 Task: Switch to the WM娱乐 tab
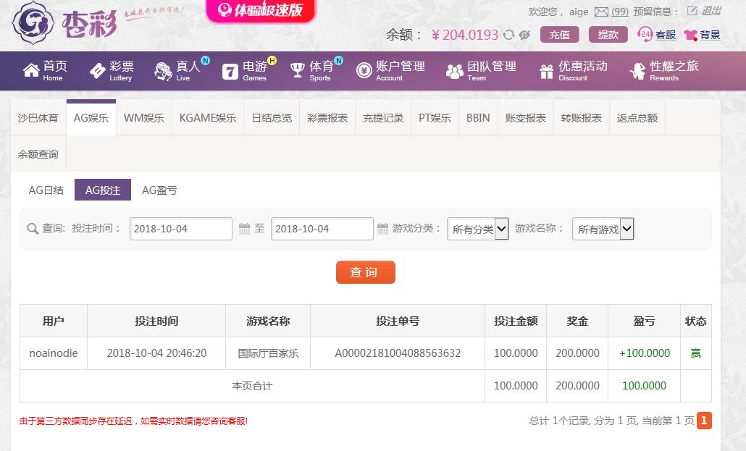pyautogui.click(x=143, y=118)
